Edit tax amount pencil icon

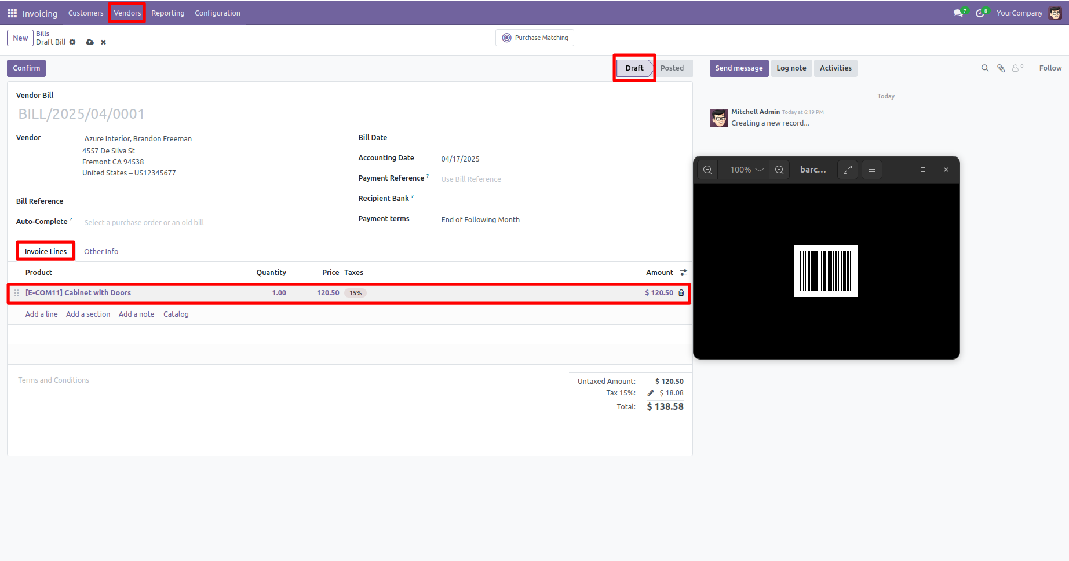point(650,393)
